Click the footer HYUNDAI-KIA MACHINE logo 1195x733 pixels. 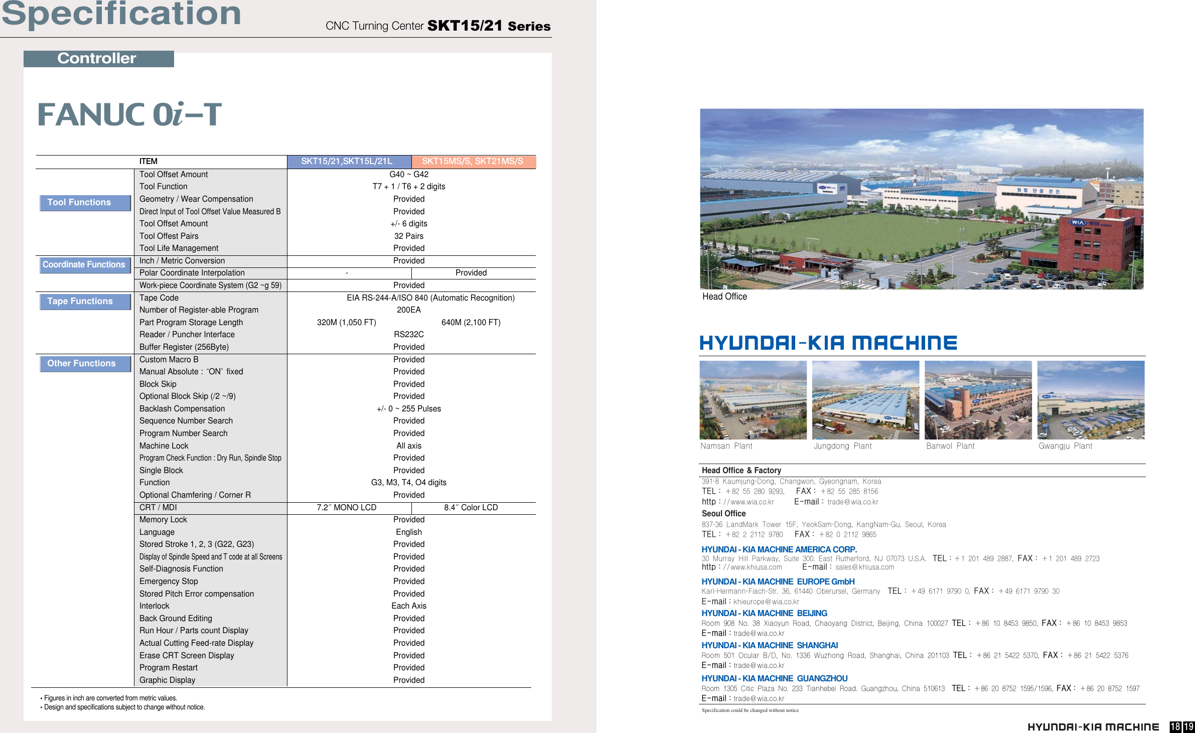click(1093, 727)
